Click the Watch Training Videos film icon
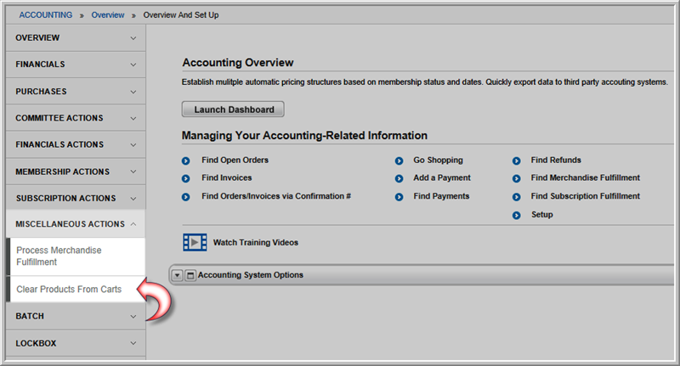Viewport: 680px width, 366px height. coord(195,243)
